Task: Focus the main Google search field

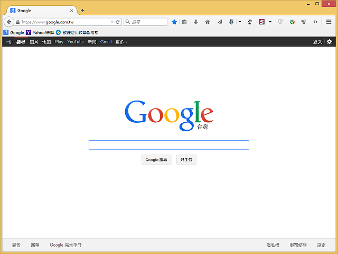Action: click(x=169, y=145)
